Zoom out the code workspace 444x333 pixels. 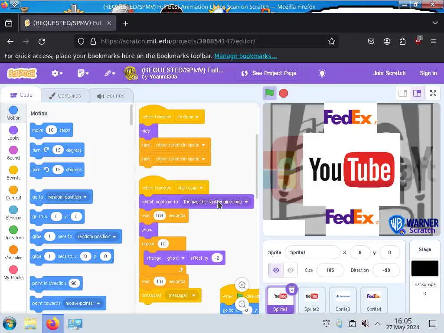point(242,304)
